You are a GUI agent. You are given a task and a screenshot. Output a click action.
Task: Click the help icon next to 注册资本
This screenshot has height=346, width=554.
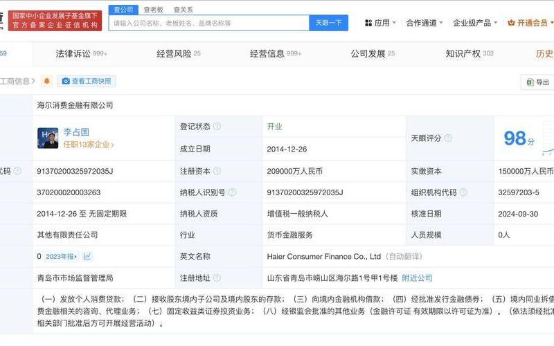tap(217, 171)
